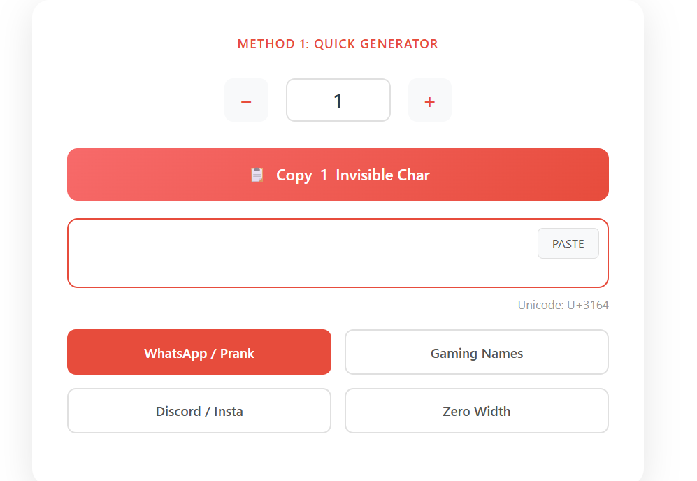The width and height of the screenshot is (697, 481).
Task: Select the WhatsApp / Prank option
Action: 199,352
